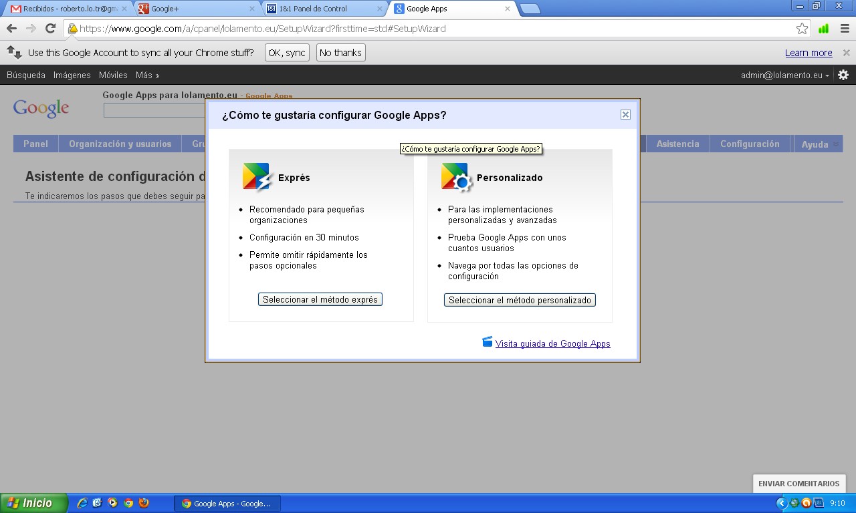Click the sync arrows icon in the infobar
Image resolution: width=856 pixels, height=513 pixels.
[14, 52]
